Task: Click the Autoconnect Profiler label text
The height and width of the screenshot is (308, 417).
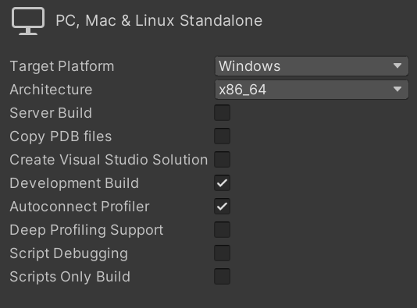Action: (80, 207)
